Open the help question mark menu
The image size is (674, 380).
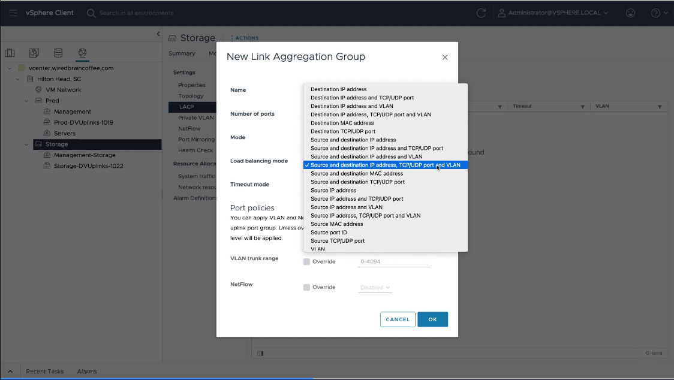(658, 13)
